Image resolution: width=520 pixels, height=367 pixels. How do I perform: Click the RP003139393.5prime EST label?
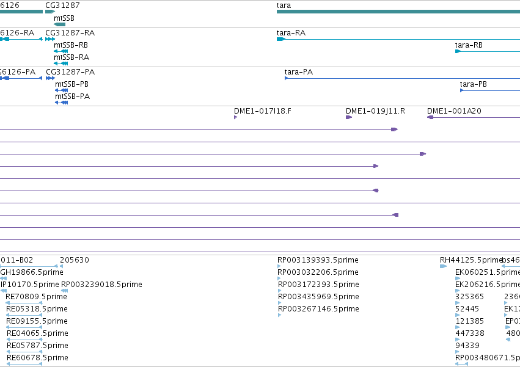(x=318, y=260)
